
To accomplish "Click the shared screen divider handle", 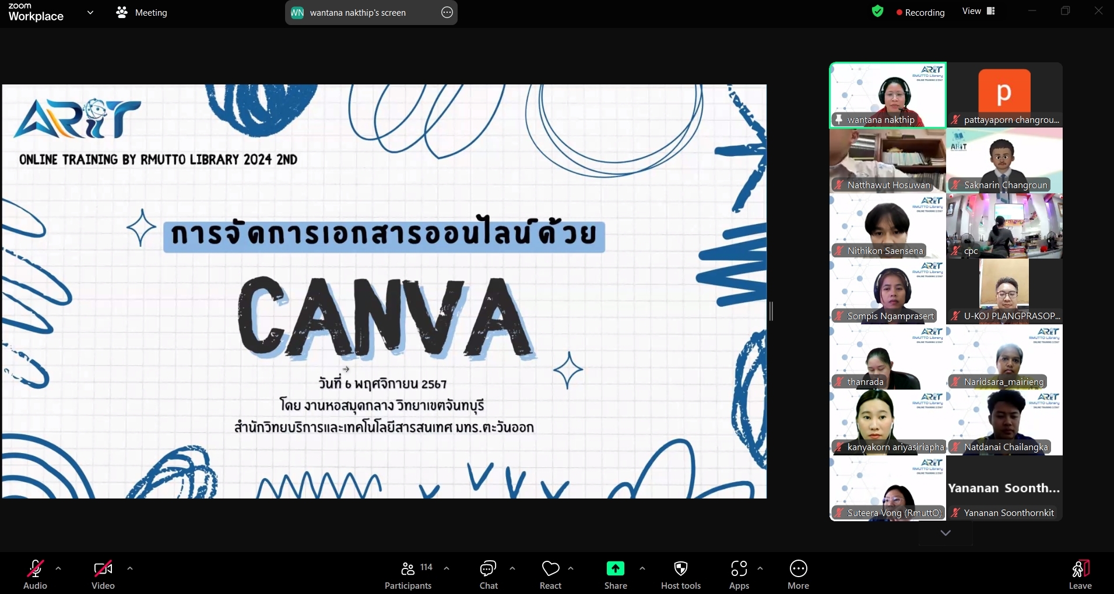I will pyautogui.click(x=771, y=312).
